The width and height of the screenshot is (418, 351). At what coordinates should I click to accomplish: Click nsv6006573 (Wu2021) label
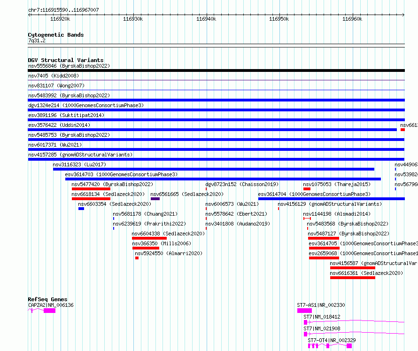232,204
